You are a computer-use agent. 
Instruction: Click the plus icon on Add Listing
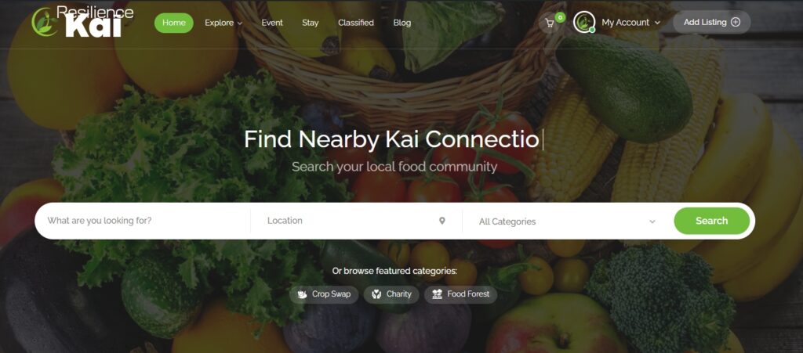pyautogui.click(x=736, y=22)
